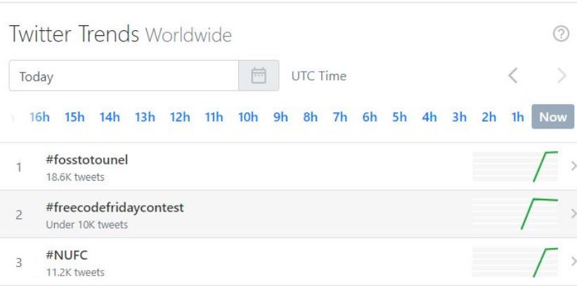Select the 12h time tab
The height and width of the screenshot is (293, 577).
point(180,117)
